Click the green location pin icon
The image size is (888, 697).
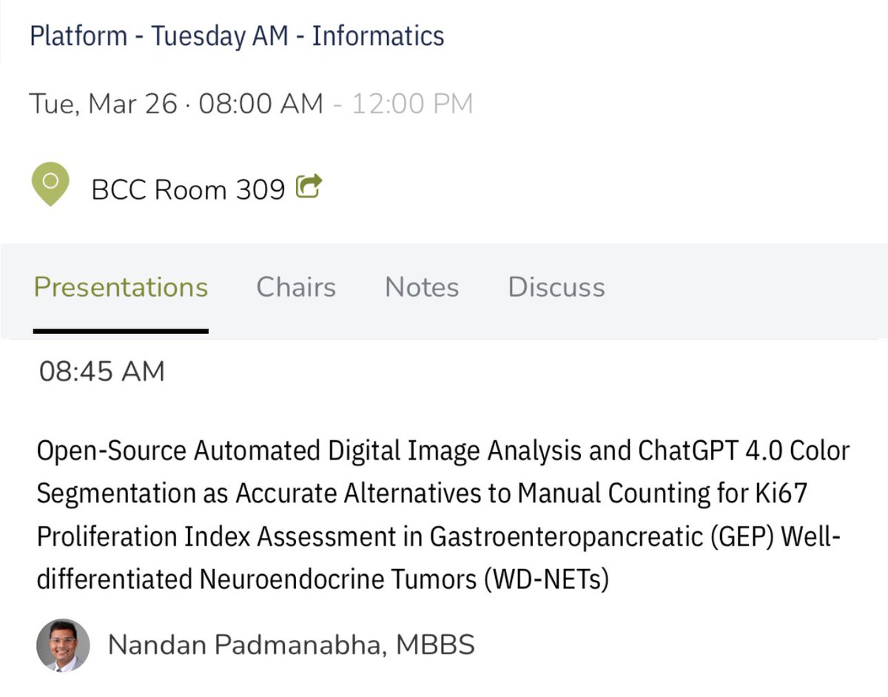(x=49, y=180)
